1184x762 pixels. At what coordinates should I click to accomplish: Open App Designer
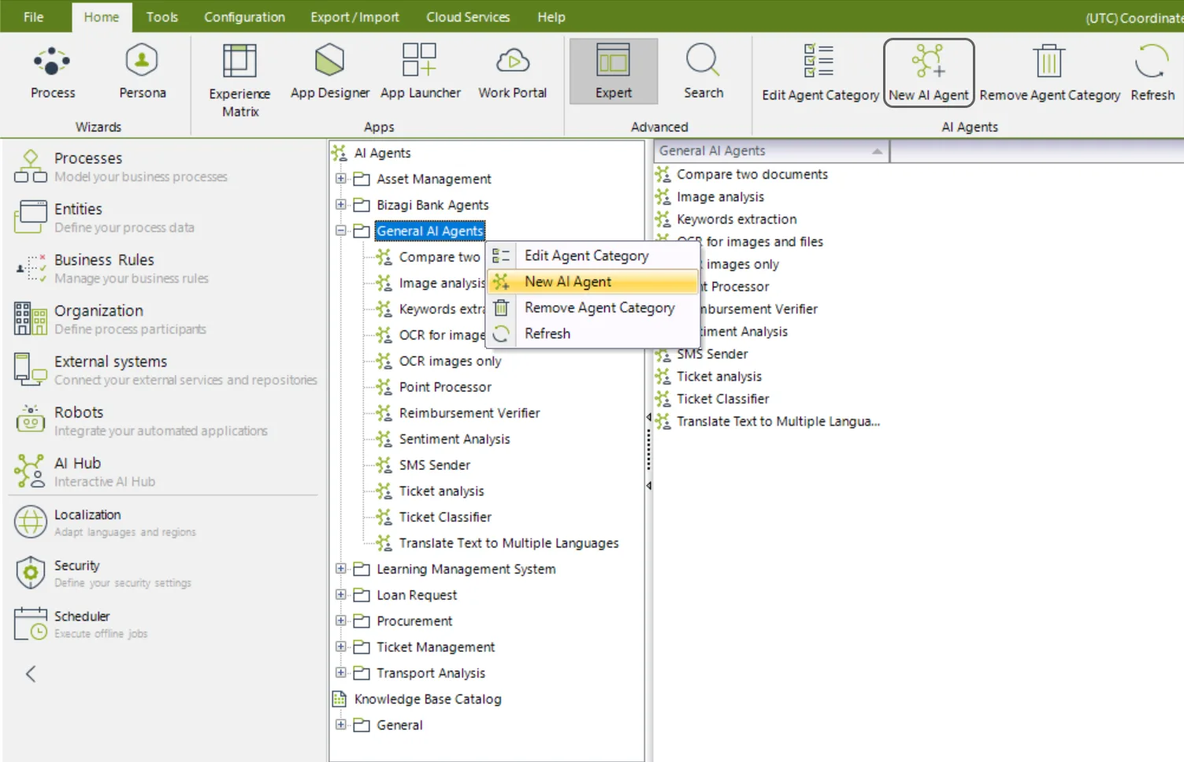[x=329, y=72]
